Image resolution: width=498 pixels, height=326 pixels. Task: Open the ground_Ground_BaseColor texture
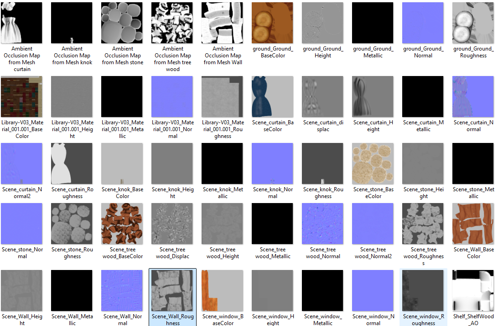click(272, 22)
